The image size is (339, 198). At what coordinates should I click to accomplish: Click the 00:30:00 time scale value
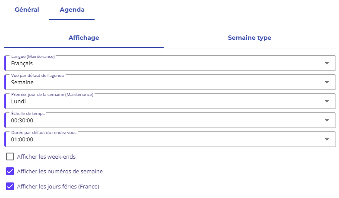[x=22, y=121]
